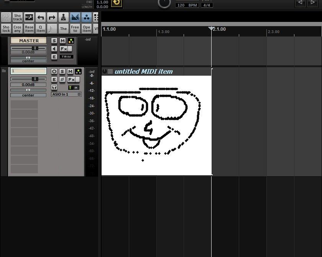
Task: Click the 'Cros any' toolbar button
Action: point(18,29)
